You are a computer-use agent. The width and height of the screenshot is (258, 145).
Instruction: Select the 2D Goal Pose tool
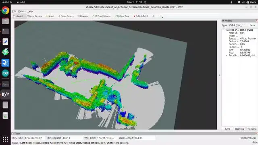(x=122, y=16)
